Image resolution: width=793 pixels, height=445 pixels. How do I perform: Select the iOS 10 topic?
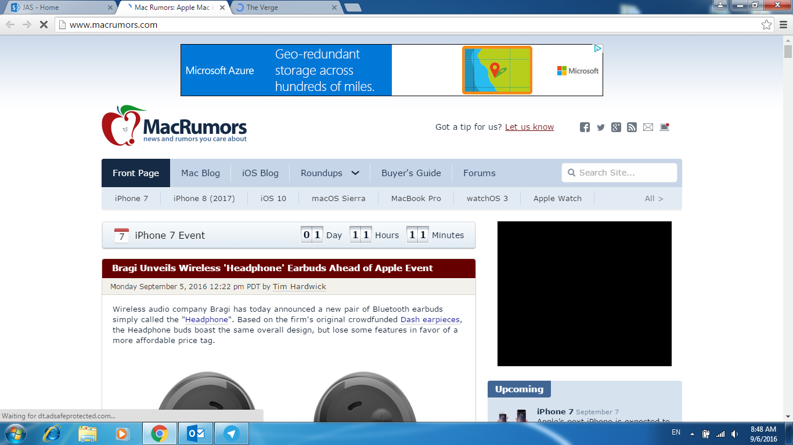pyautogui.click(x=273, y=198)
